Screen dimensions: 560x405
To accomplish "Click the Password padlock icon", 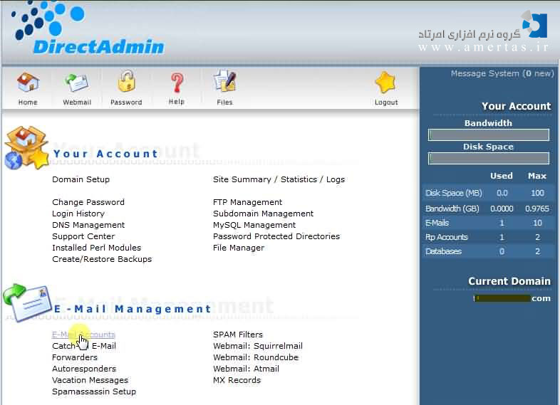I will 126,83.
